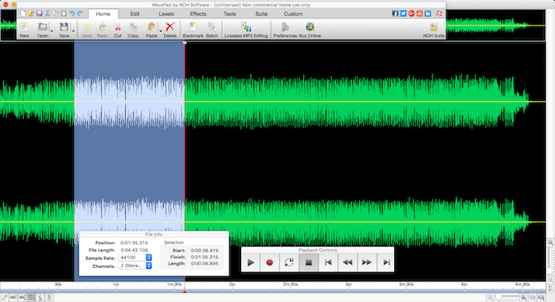Expand the Open button dropdown arrow
Screen dimensions: 555x302
pos(51,31)
